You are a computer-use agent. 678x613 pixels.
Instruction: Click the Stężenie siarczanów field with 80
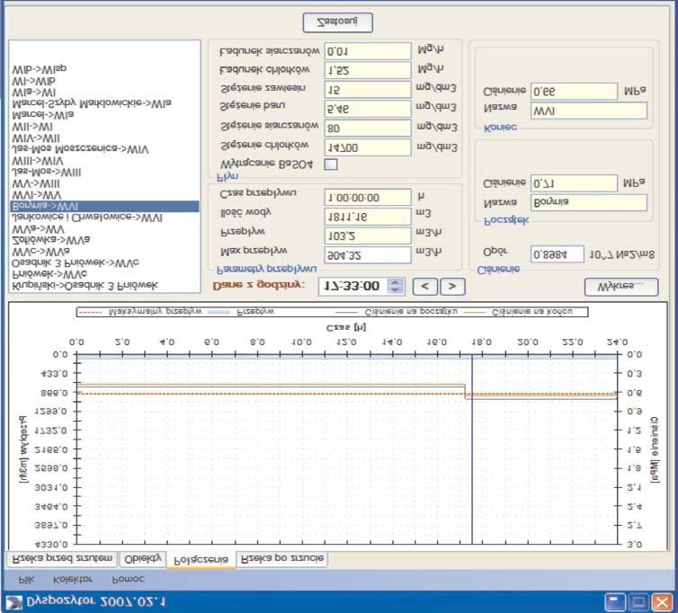(x=368, y=129)
